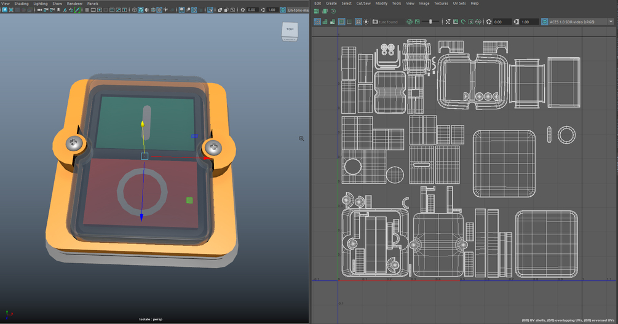Select smooth shade all cube icon

click(141, 10)
